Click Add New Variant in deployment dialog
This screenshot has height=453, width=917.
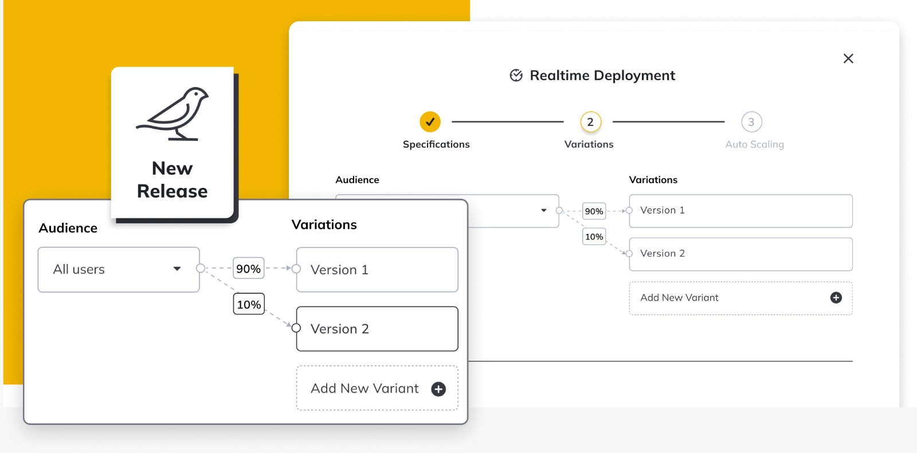click(x=741, y=298)
